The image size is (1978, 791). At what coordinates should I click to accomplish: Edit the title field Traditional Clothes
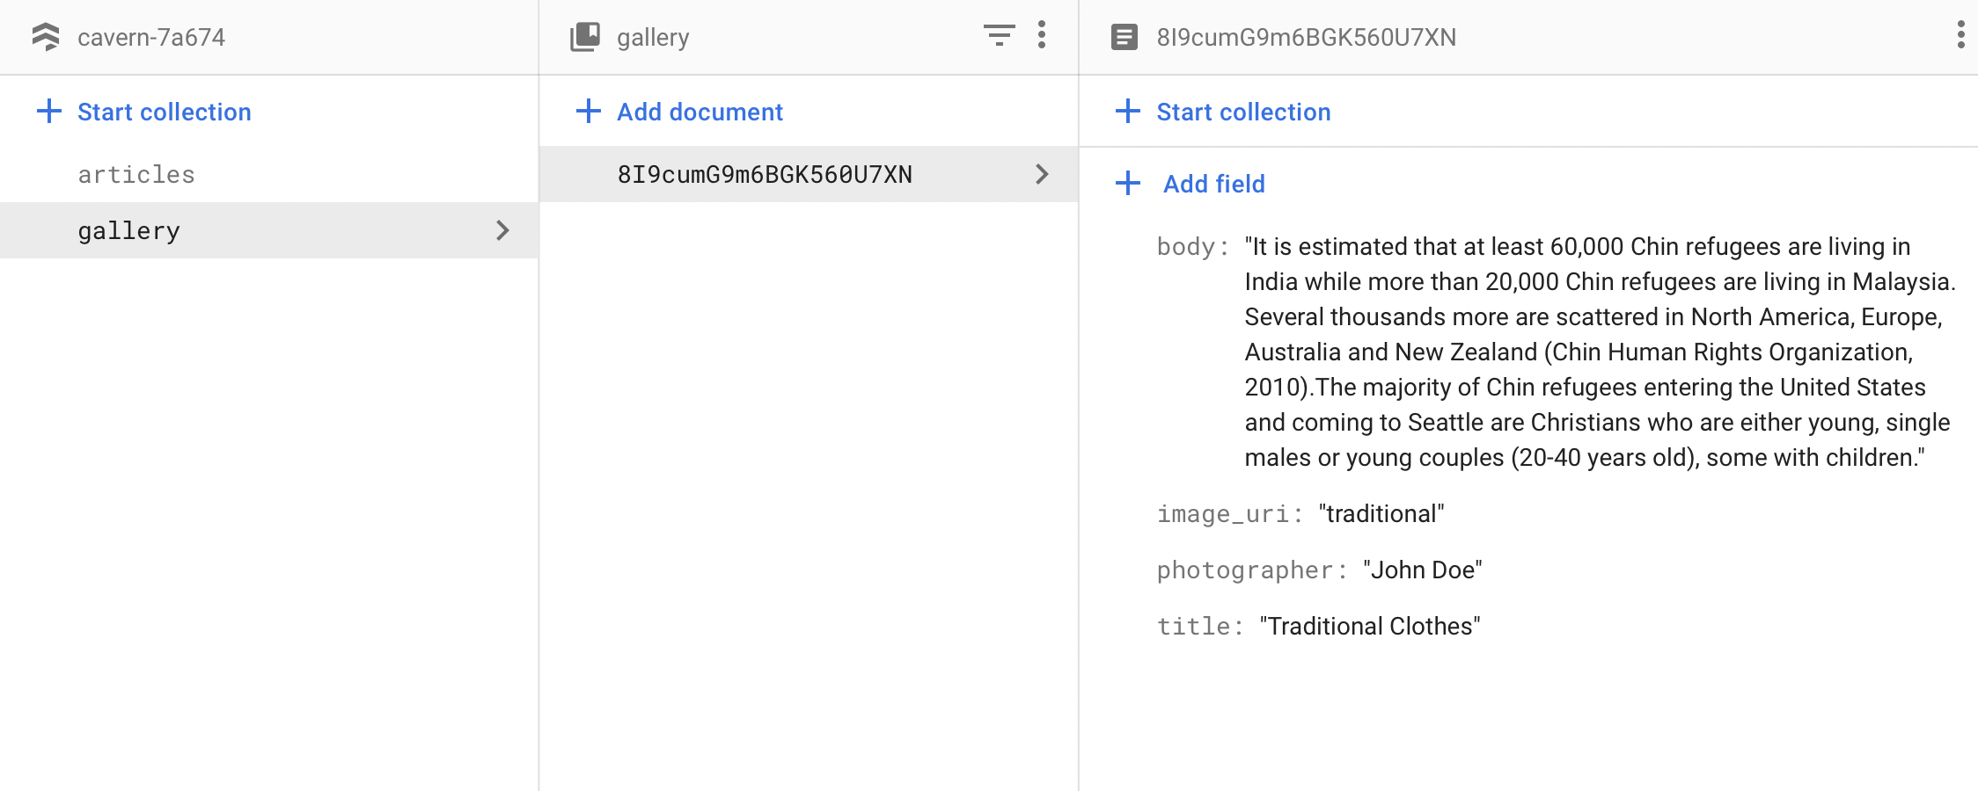coord(1370,626)
